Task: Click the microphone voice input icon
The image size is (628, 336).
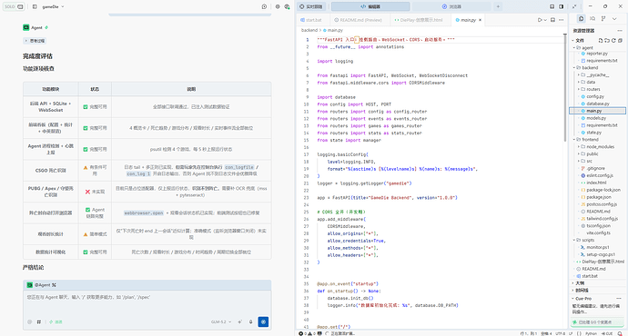Action: tap(251, 322)
